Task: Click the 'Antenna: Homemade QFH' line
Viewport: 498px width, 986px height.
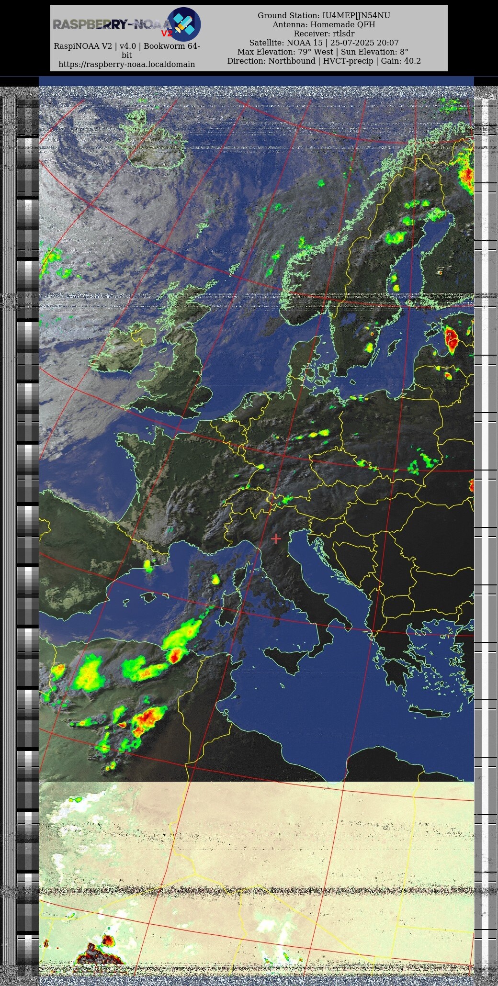Action: 324,24
